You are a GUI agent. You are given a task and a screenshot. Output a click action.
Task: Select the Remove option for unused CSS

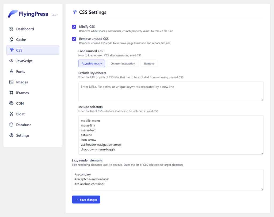[149, 63]
